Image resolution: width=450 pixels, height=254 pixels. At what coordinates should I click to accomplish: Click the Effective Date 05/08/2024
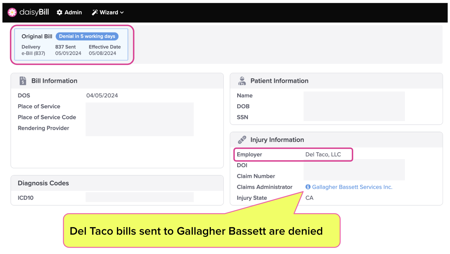pos(102,53)
